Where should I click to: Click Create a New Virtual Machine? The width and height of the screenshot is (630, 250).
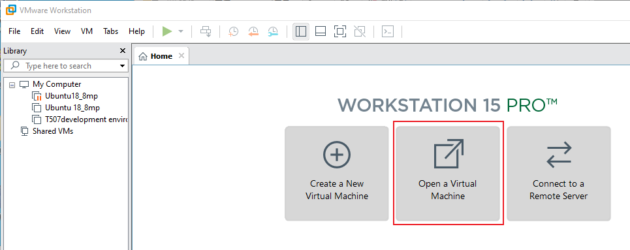coord(337,173)
